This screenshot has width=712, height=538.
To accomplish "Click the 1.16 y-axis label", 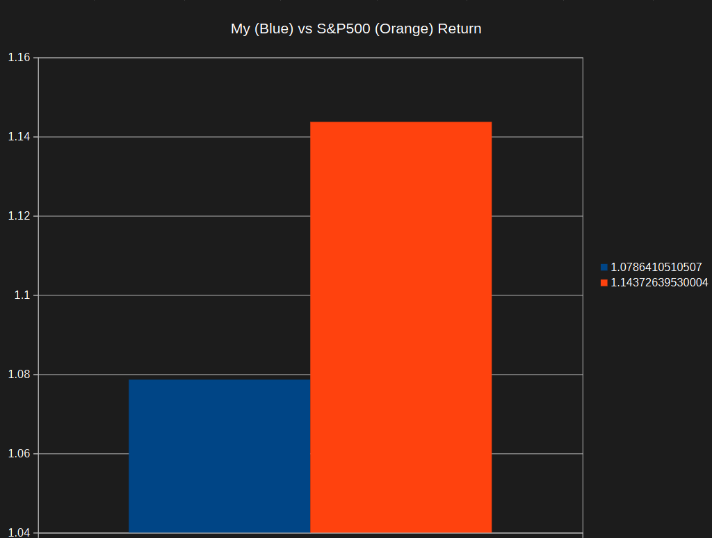I will pyautogui.click(x=19, y=58).
